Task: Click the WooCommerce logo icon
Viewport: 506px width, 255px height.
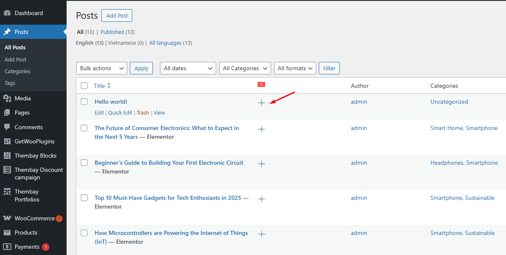Action: click(x=7, y=218)
